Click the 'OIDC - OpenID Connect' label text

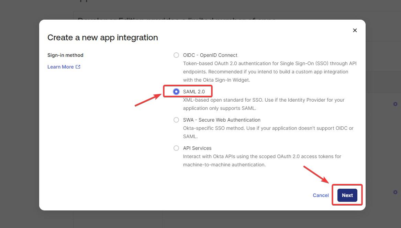coord(210,55)
